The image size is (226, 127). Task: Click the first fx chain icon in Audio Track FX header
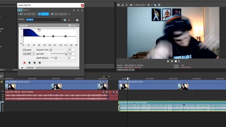[74, 10]
